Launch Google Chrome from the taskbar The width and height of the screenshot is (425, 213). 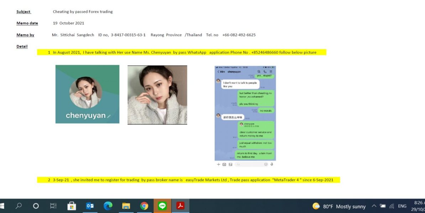tap(144, 206)
